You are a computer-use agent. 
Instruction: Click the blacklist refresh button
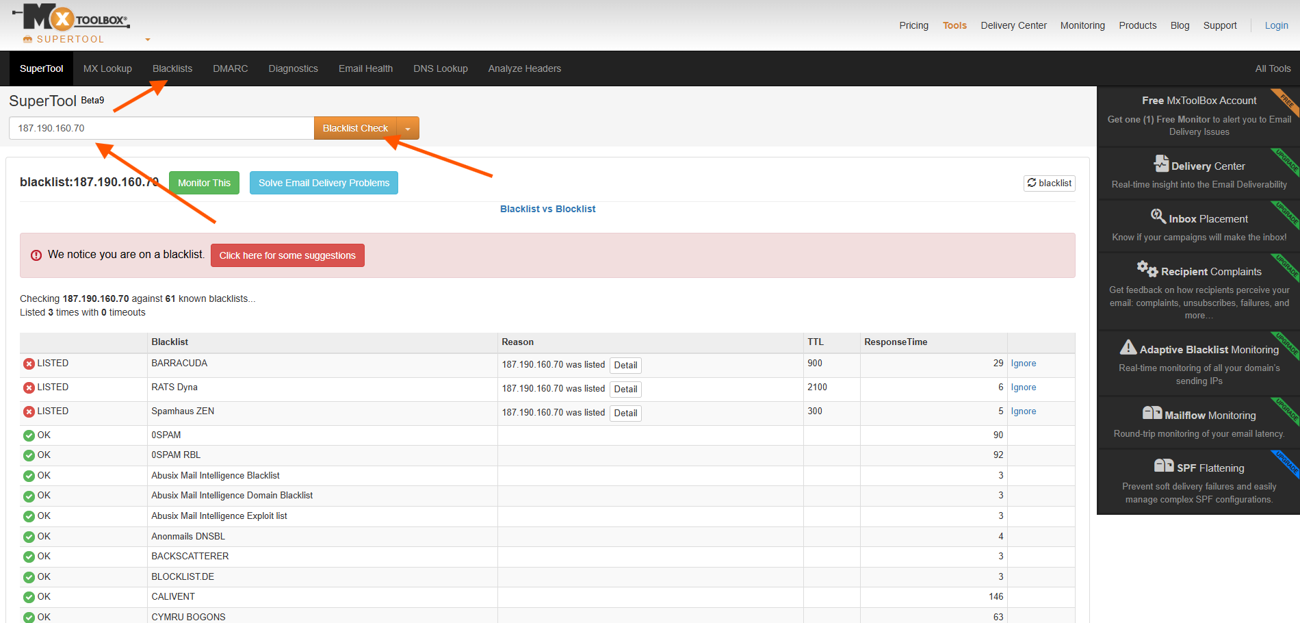1049,183
